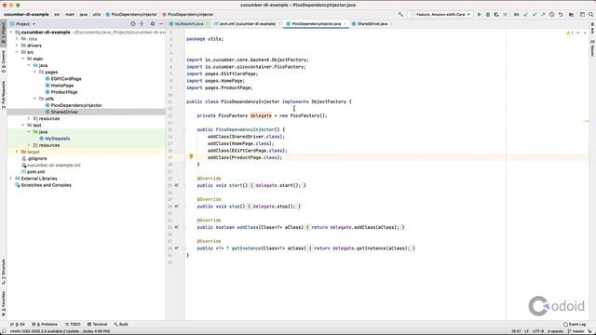
Task: Expand the drivers folder
Action: tap(17, 46)
